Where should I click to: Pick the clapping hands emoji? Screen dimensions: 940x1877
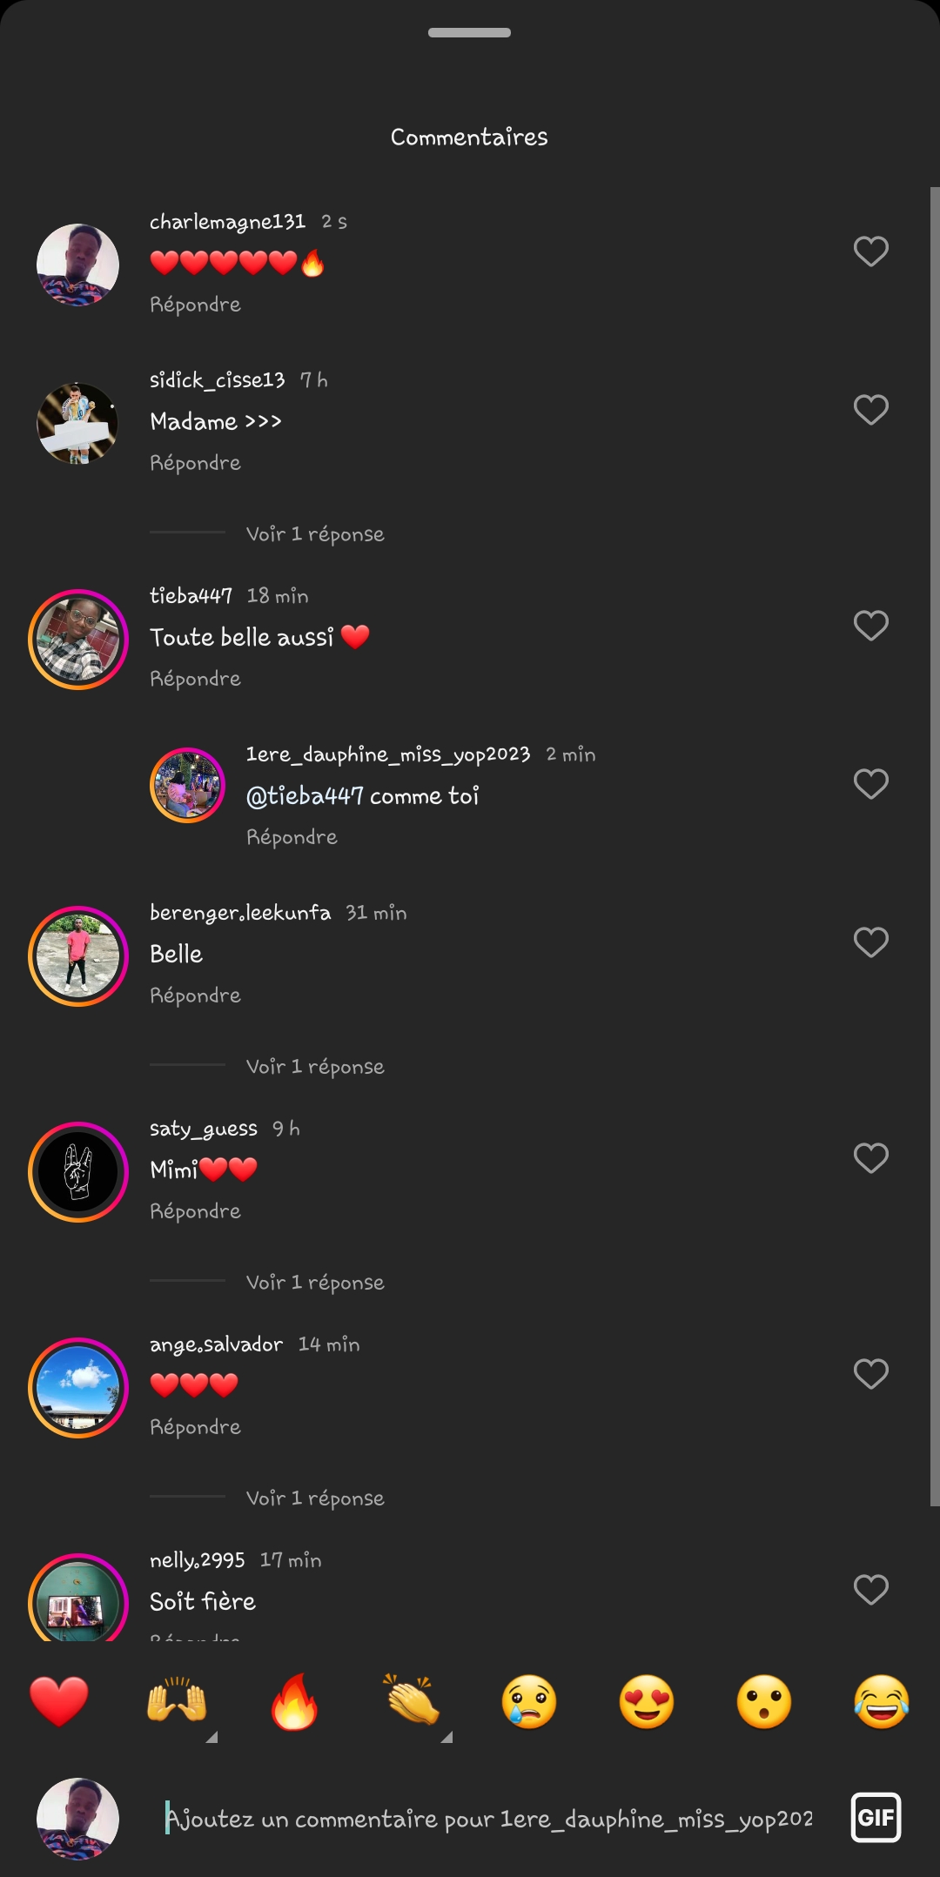pyautogui.click(x=412, y=1701)
